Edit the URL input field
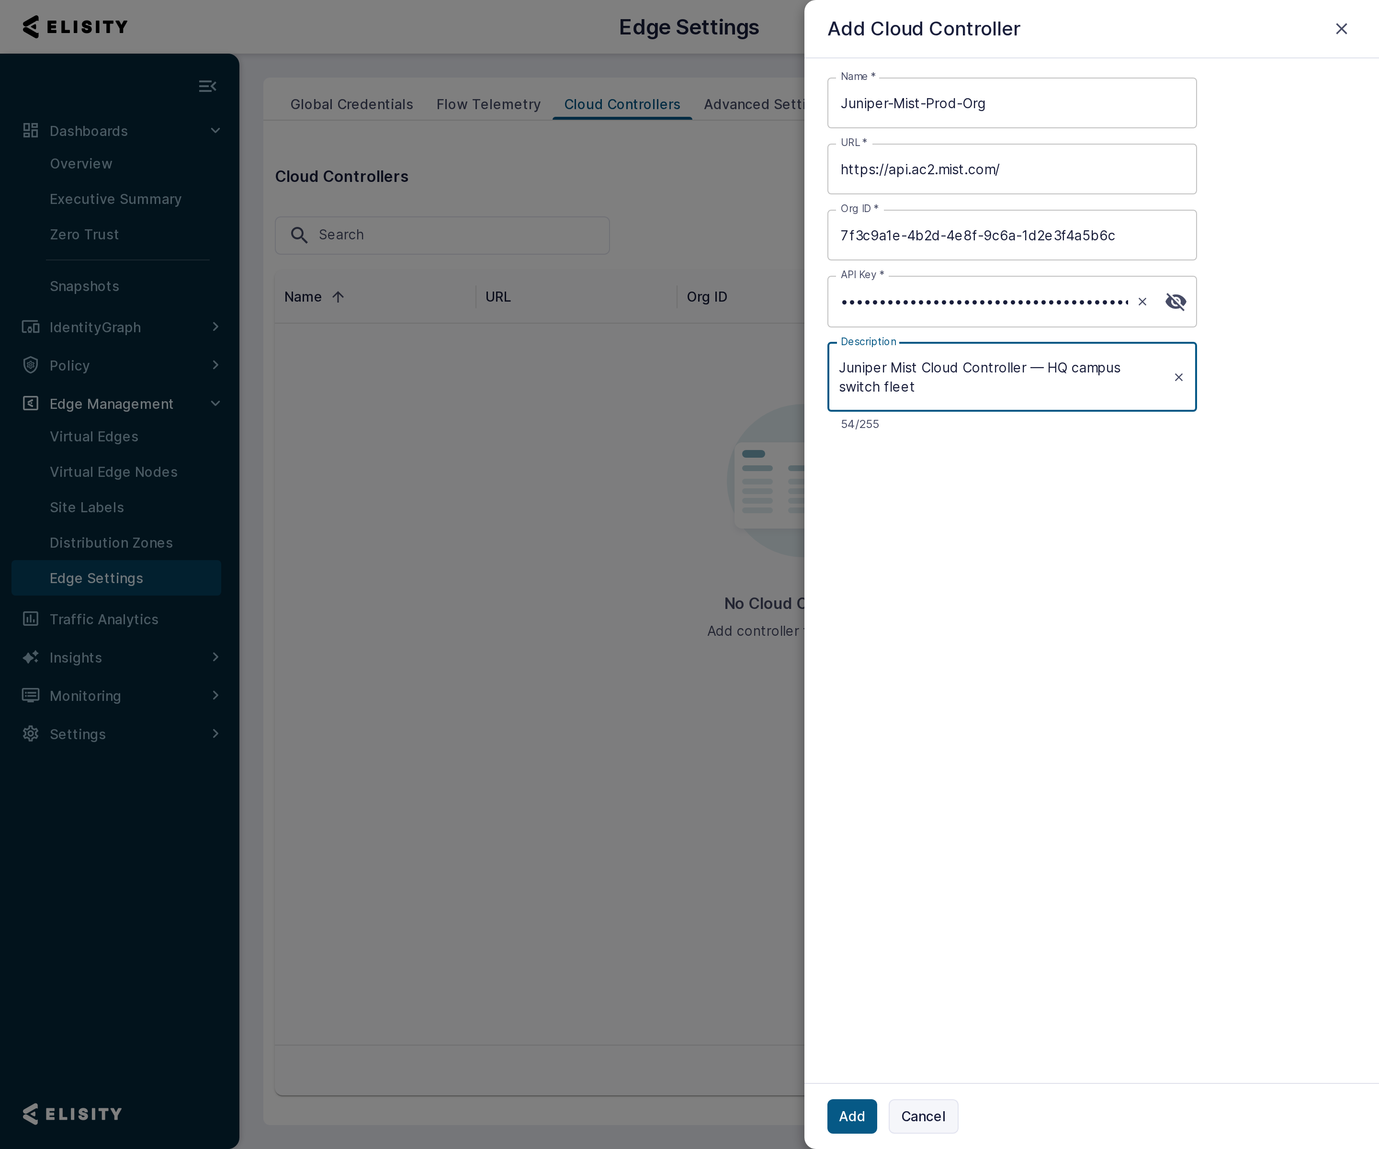Screen dimensions: 1379x1149 click(x=1011, y=169)
